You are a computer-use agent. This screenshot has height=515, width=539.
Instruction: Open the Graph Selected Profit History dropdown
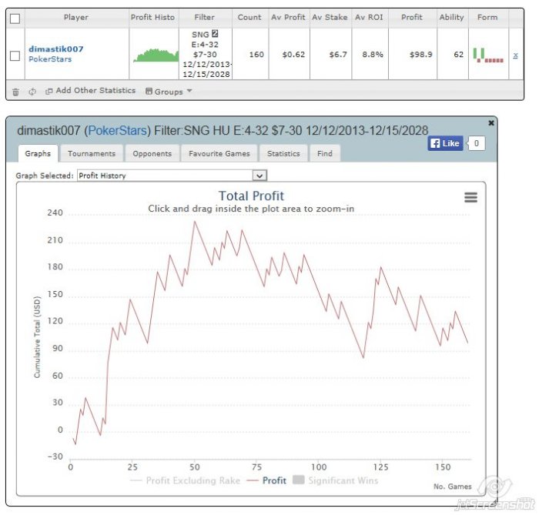coord(172,176)
